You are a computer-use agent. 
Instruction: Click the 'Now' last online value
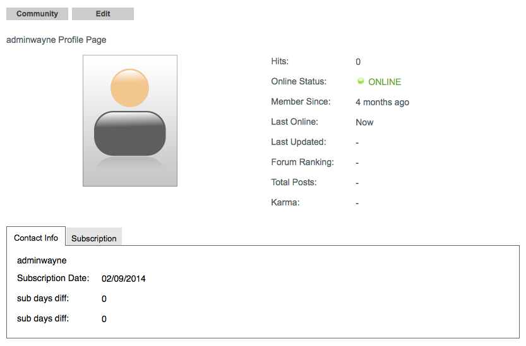[364, 122]
